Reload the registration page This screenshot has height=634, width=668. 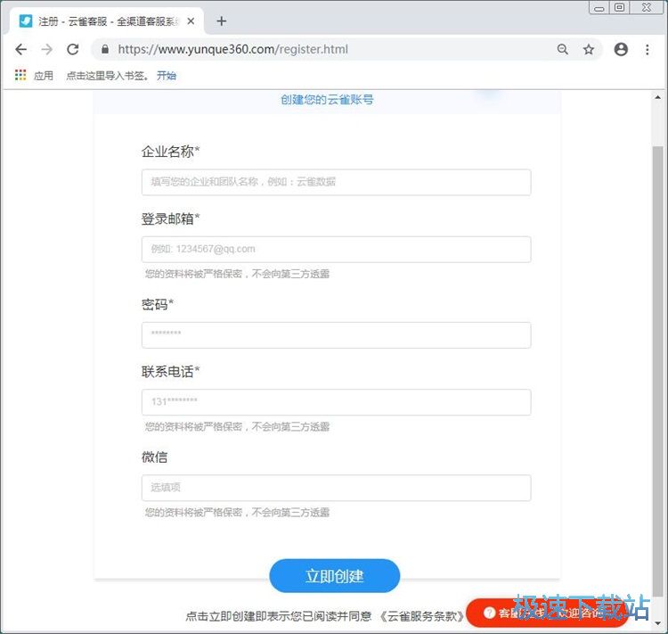click(73, 50)
